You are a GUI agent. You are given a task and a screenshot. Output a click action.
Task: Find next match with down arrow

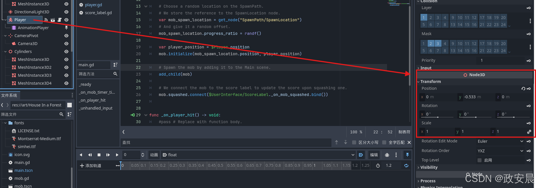(346, 142)
